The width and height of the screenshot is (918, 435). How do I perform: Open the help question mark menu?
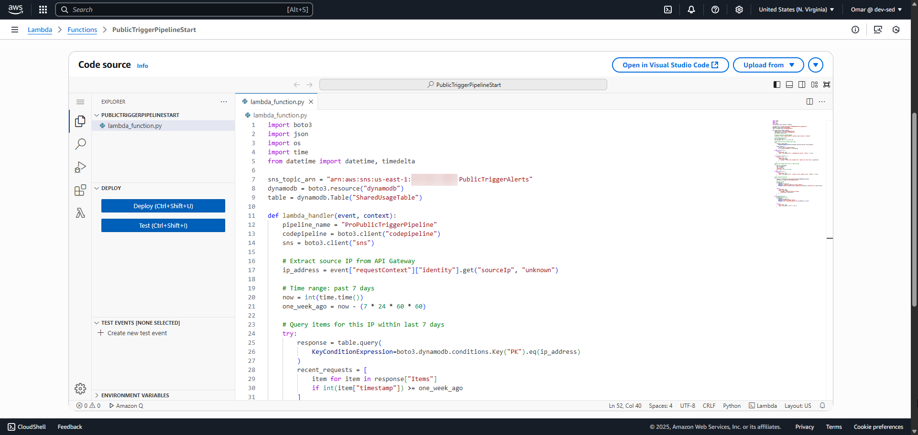[x=715, y=10]
